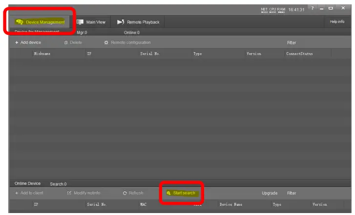Maximize the application window

[331, 8]
